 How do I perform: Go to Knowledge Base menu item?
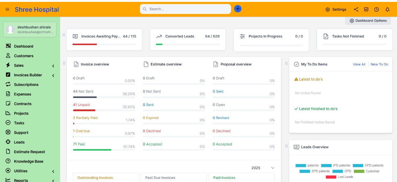coord(29,161)
